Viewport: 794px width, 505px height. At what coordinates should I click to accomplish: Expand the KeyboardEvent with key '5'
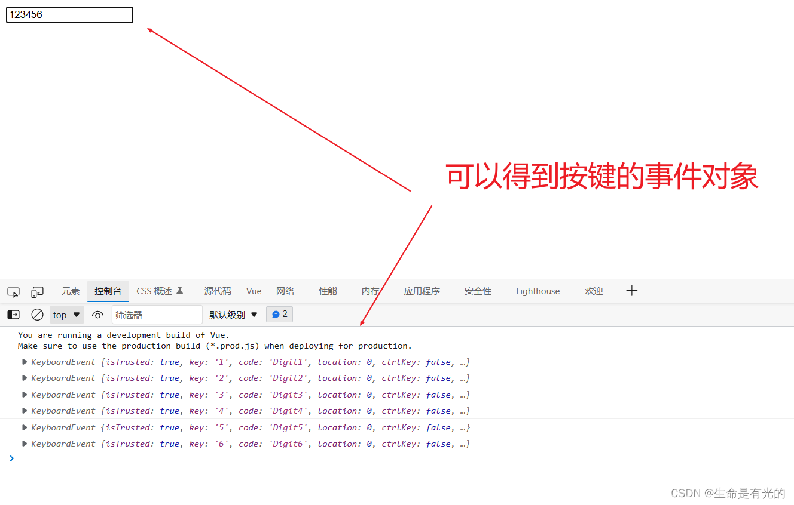coord(25,427)
